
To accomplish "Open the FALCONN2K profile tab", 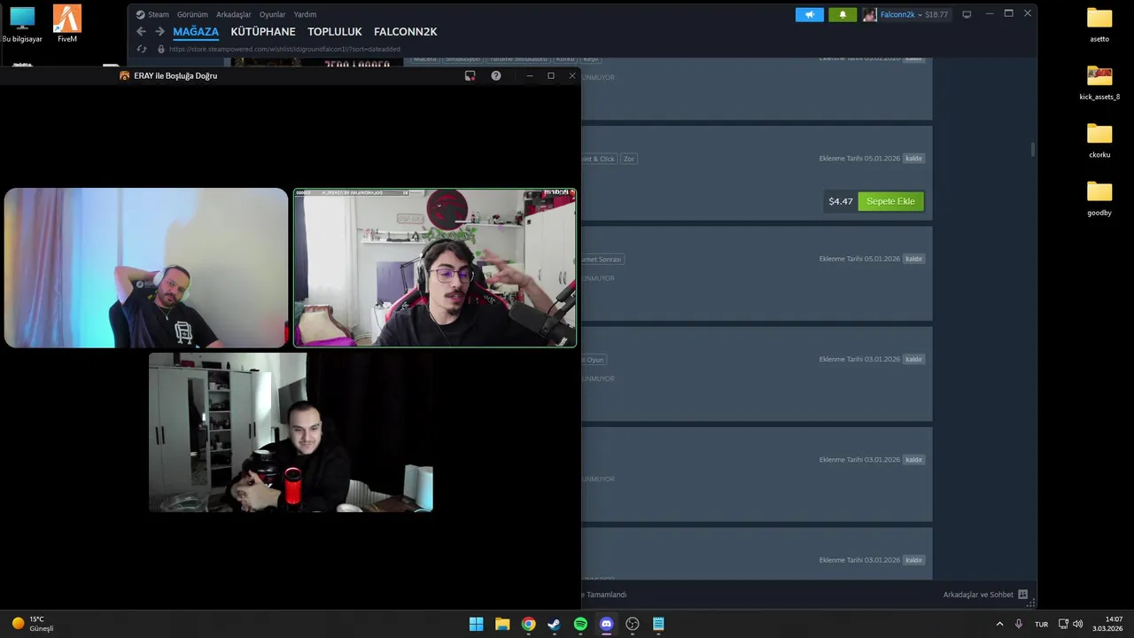I will [x=406, y=32].
